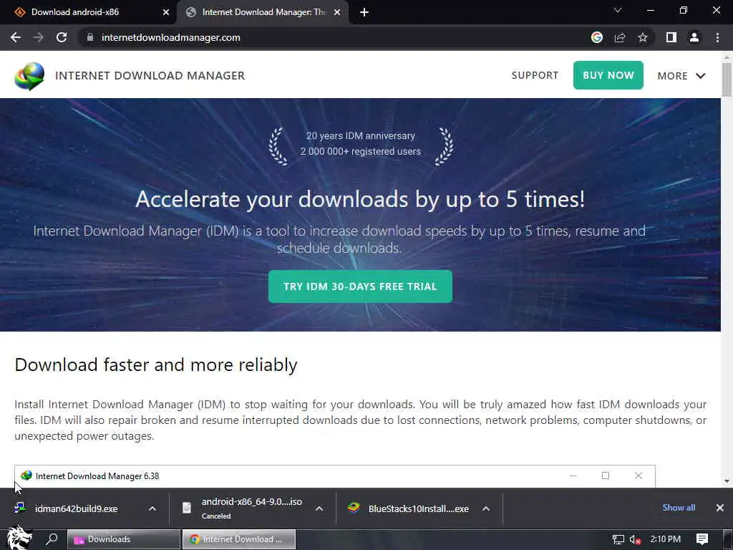Toggle the browser side panel

click(671, 37)
